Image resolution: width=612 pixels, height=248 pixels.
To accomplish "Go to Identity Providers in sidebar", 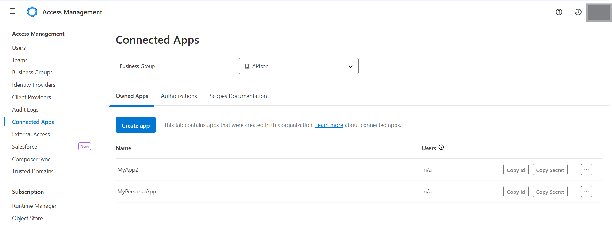I will pyautogui.click(x=34, y=85).
